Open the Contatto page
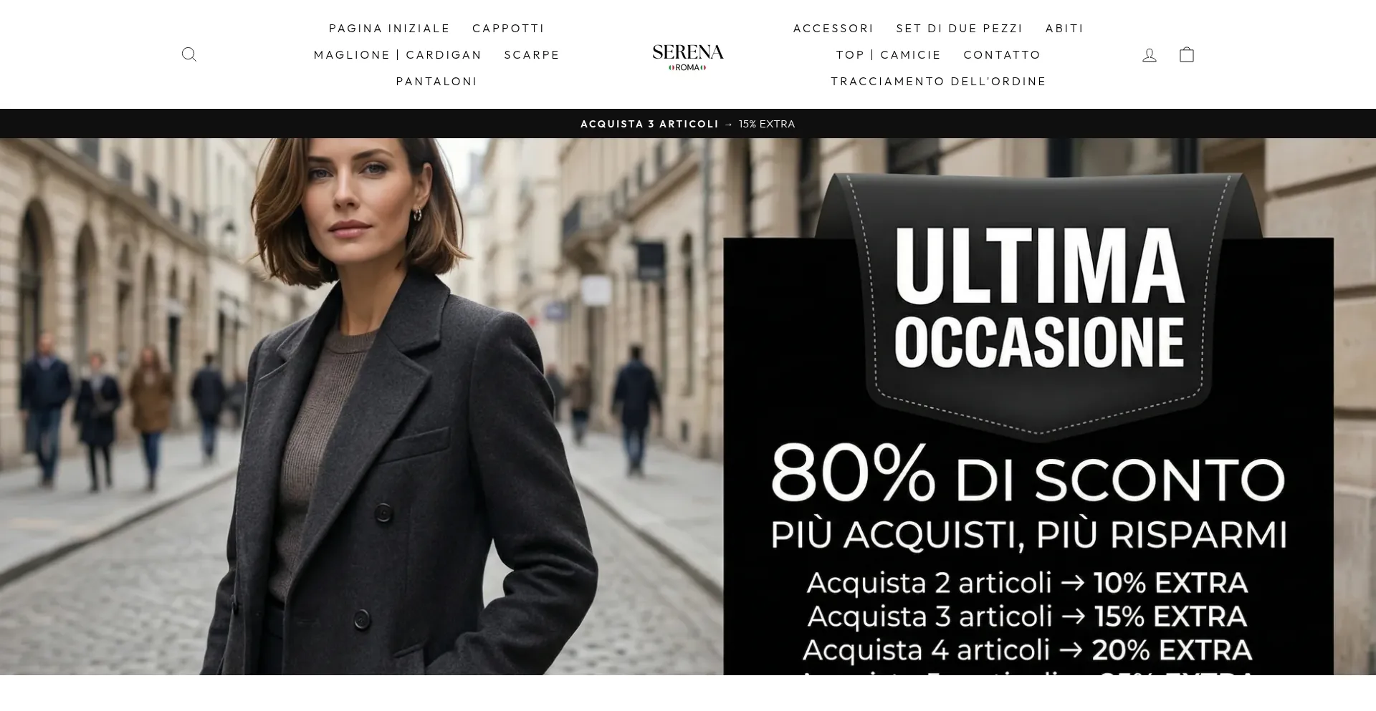 (x=1002, y=55)
